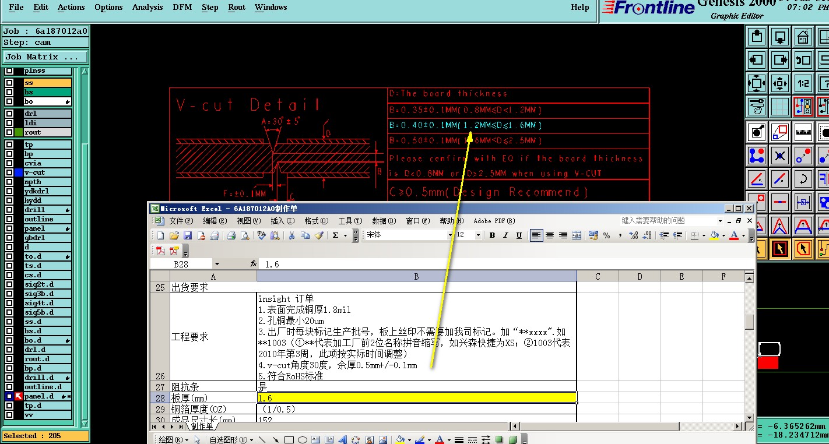Select the connected blue dots edit tool
Screen dimensions: 829x444
click(757, 156)
